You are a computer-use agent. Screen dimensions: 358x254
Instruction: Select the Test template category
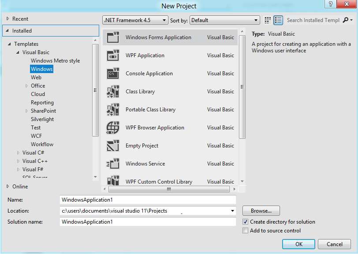pos(36,128)
